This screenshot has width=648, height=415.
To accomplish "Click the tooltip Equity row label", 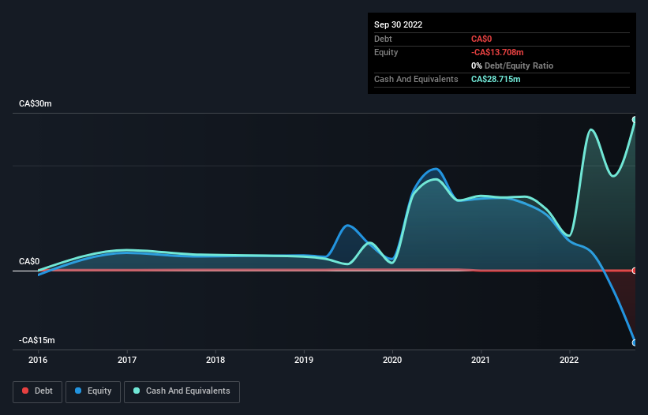I will [x=386, y=52].
